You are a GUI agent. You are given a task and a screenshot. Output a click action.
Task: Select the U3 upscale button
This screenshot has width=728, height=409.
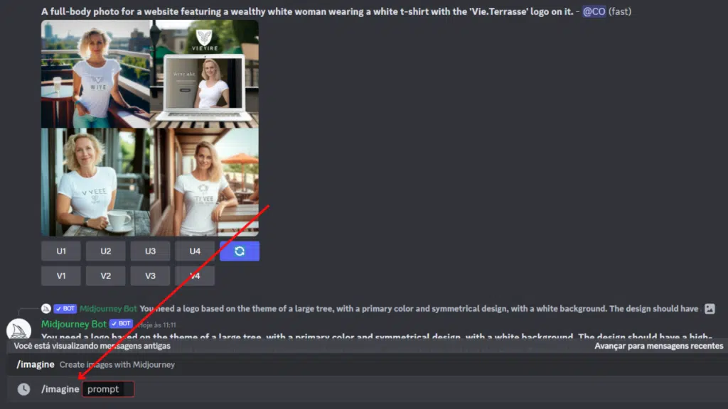(150, 251)
